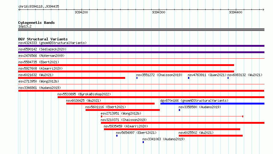Viewport: 273px width, 154px height.
Task: Click the thin esv2713951 variant line
Action: pos(172,116)
